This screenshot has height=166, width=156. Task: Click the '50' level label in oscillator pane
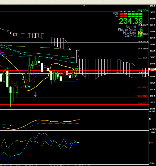[150, 119]
